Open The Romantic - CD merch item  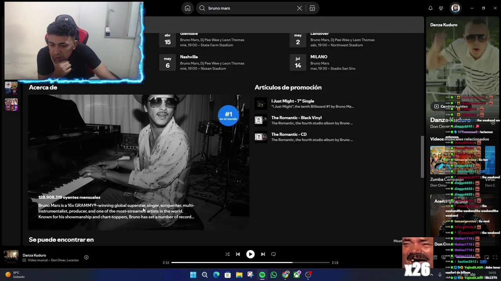tap(312, 137)
